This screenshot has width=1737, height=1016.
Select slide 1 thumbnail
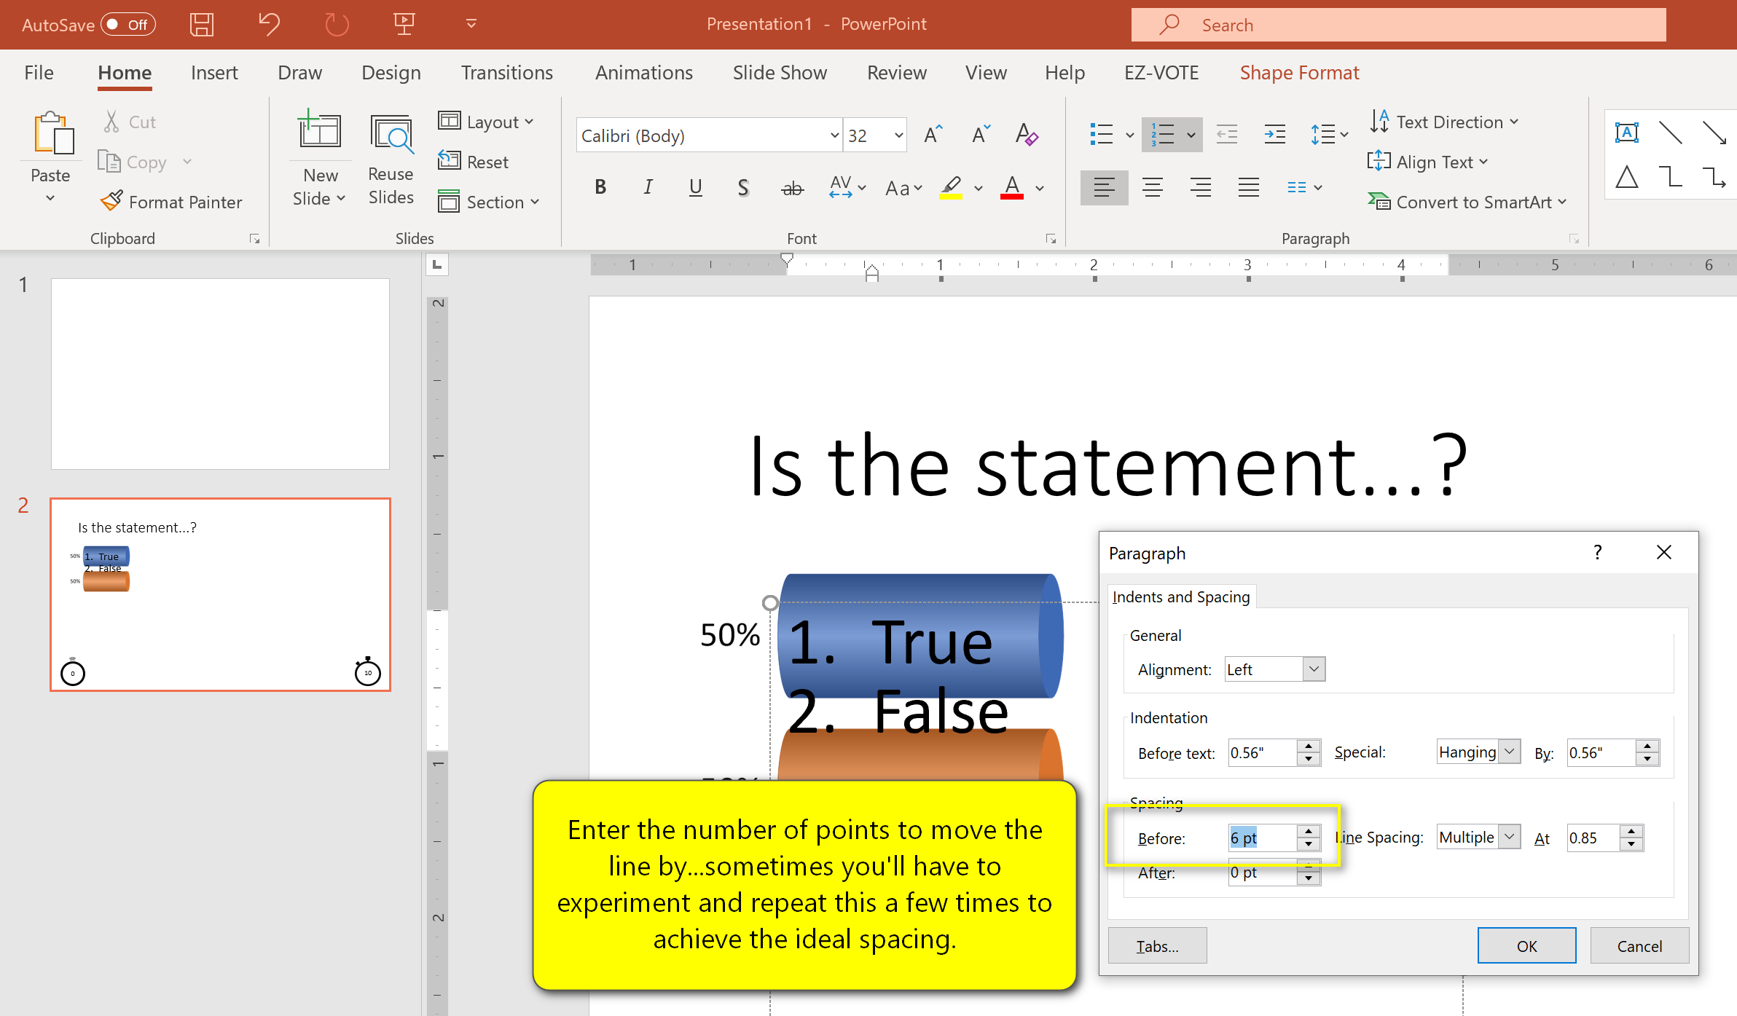pos(220,374)
